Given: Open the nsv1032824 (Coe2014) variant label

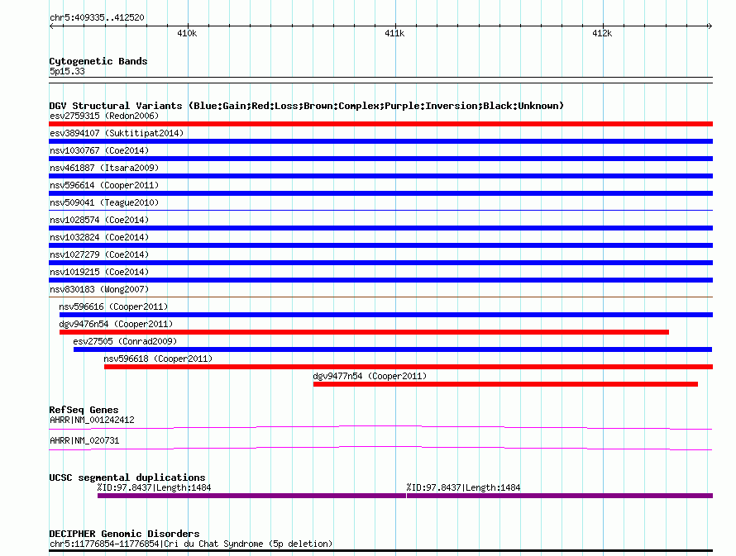Looking at the screenshot, I should 99,237.
